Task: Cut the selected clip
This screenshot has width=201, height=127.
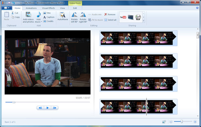Action: click(15, 13)
